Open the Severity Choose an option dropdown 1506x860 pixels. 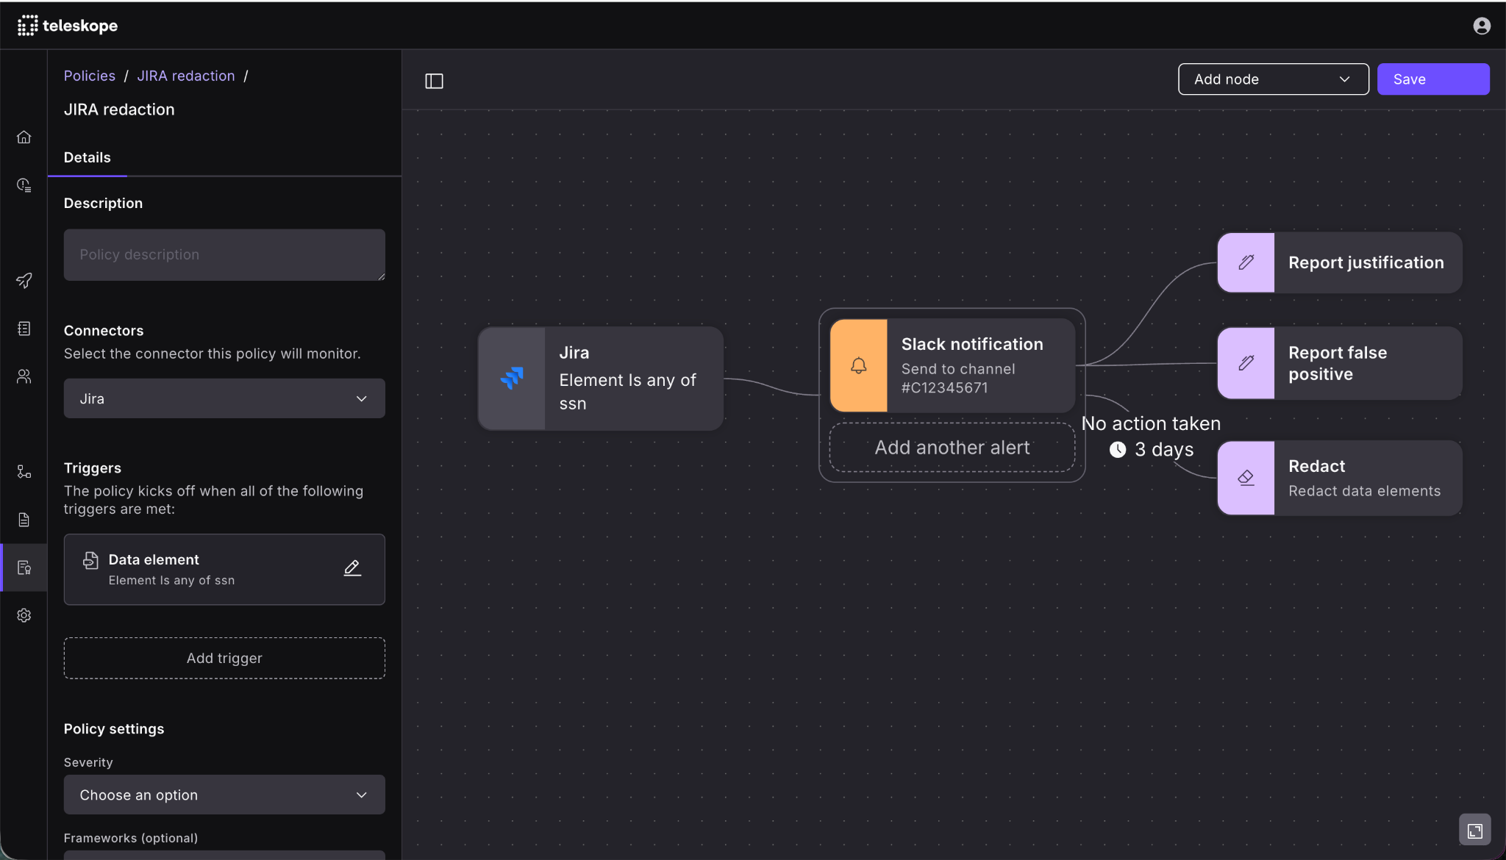tap(224, 795)
